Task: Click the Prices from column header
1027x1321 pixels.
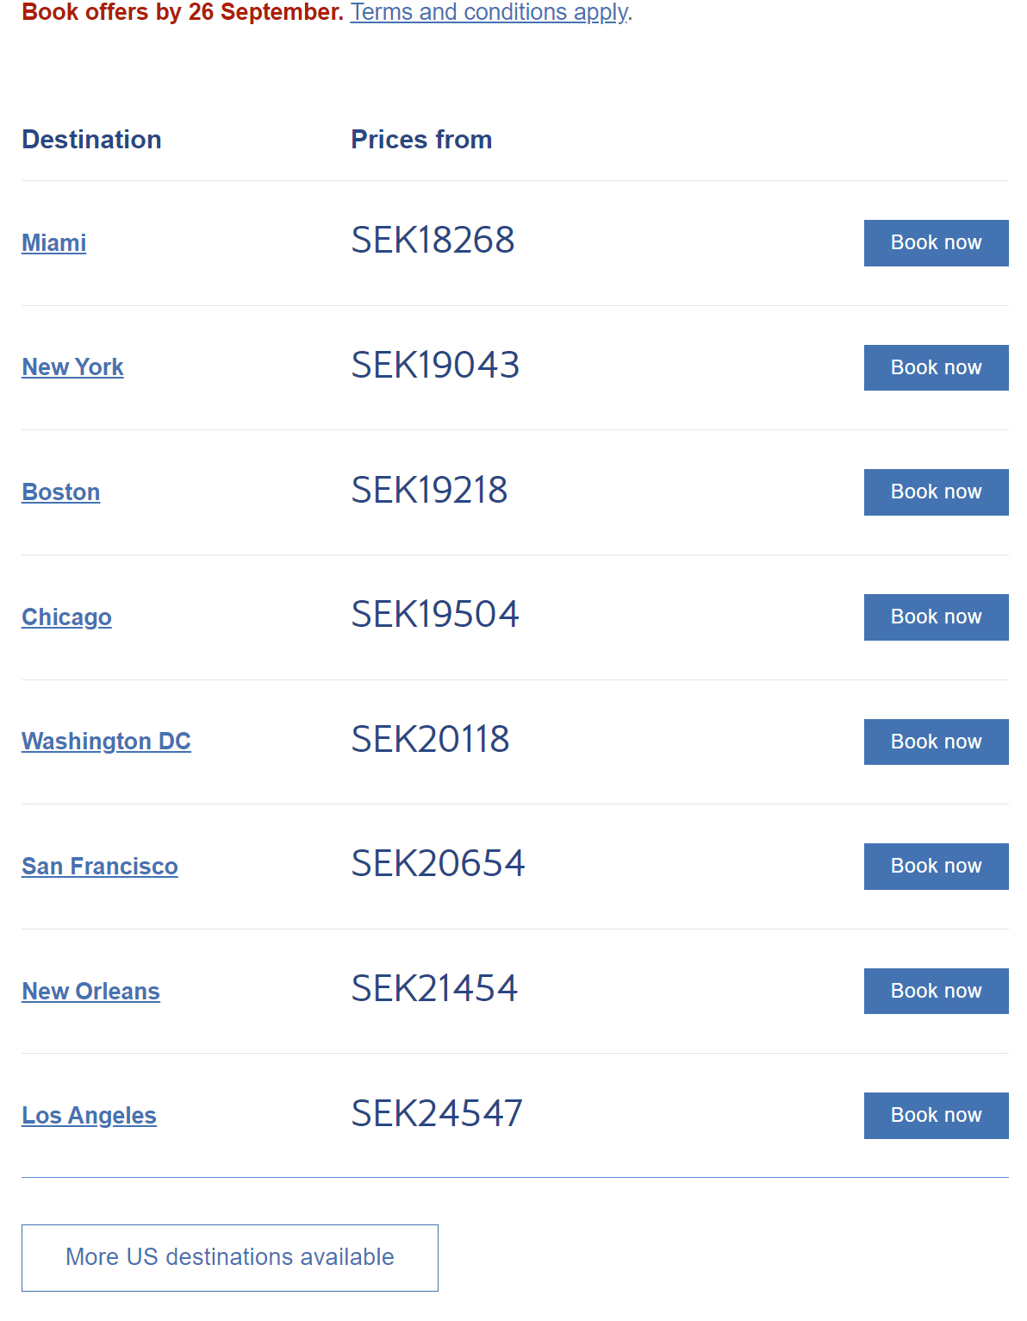Action: [421, 140]
